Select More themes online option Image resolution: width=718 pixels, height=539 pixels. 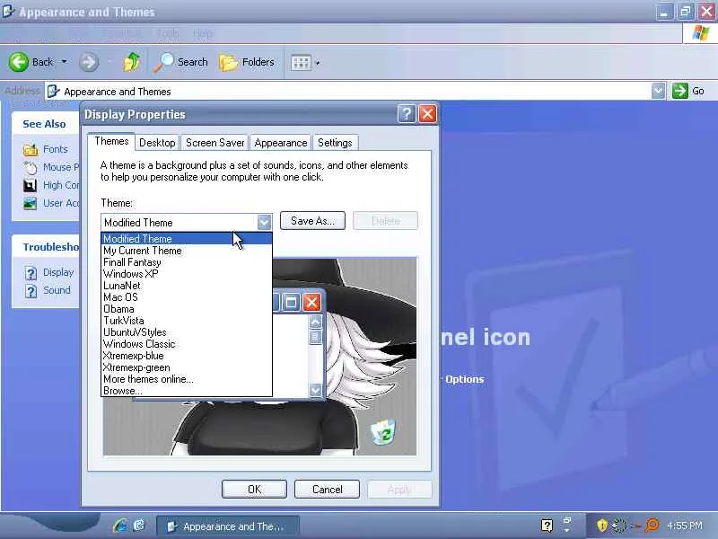coord(187,379)
